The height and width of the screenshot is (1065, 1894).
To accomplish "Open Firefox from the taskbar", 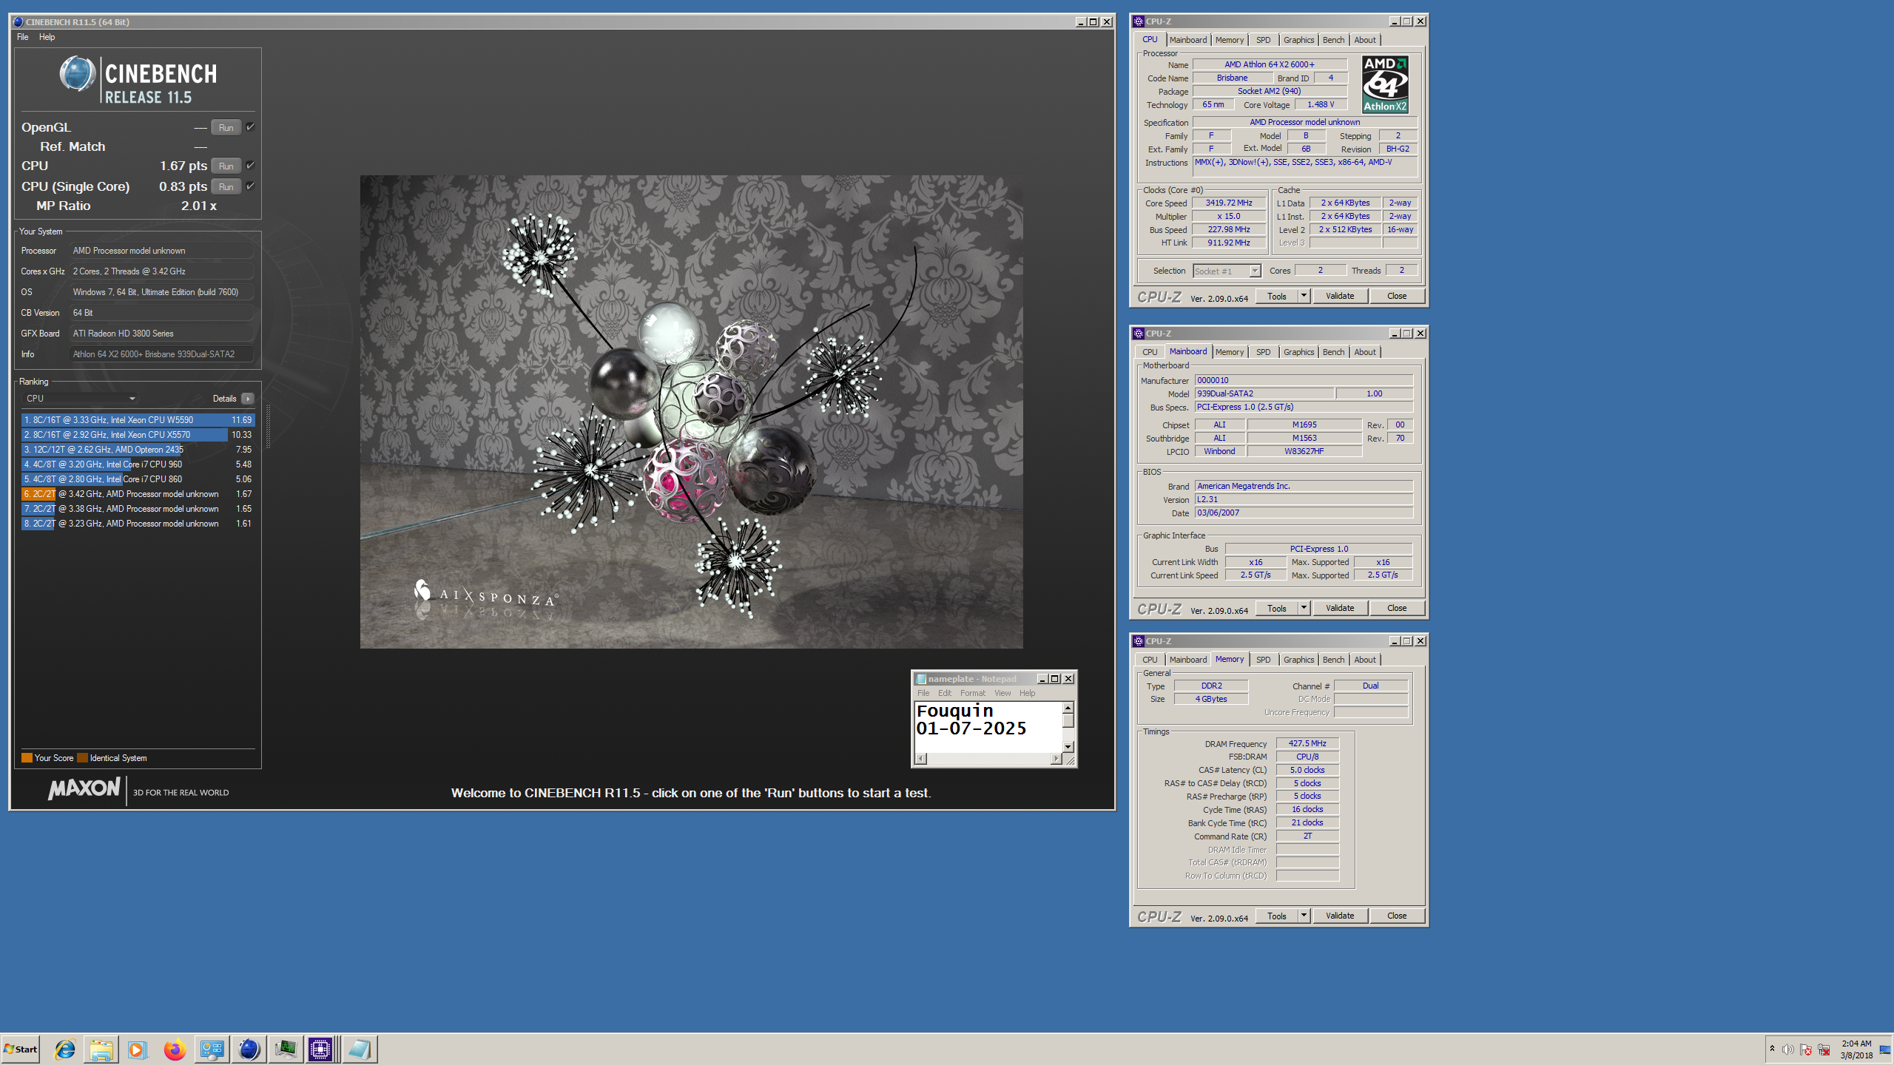I will (175, 1049).
